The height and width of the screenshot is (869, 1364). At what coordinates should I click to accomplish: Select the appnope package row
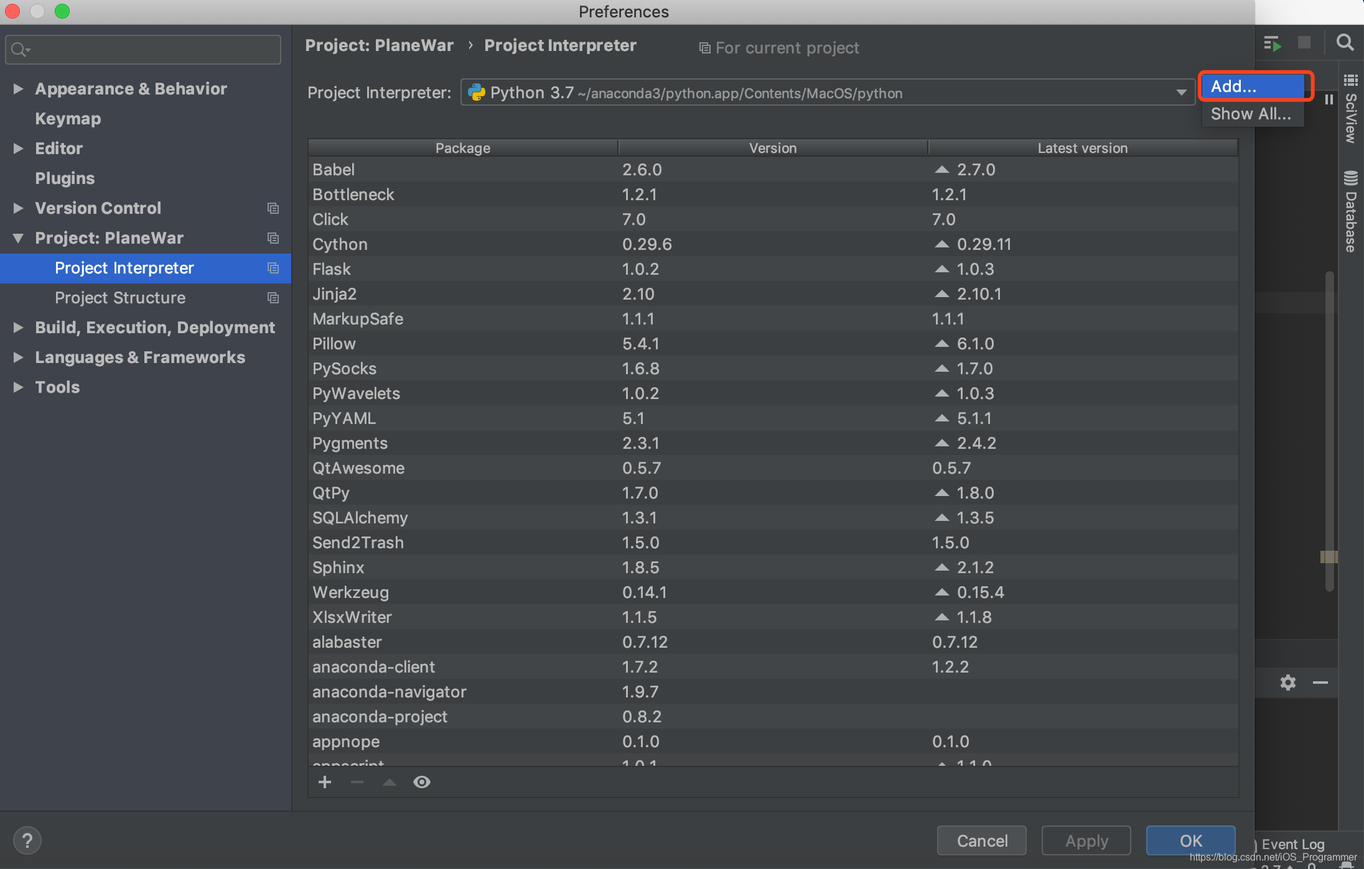click(773, 742)
